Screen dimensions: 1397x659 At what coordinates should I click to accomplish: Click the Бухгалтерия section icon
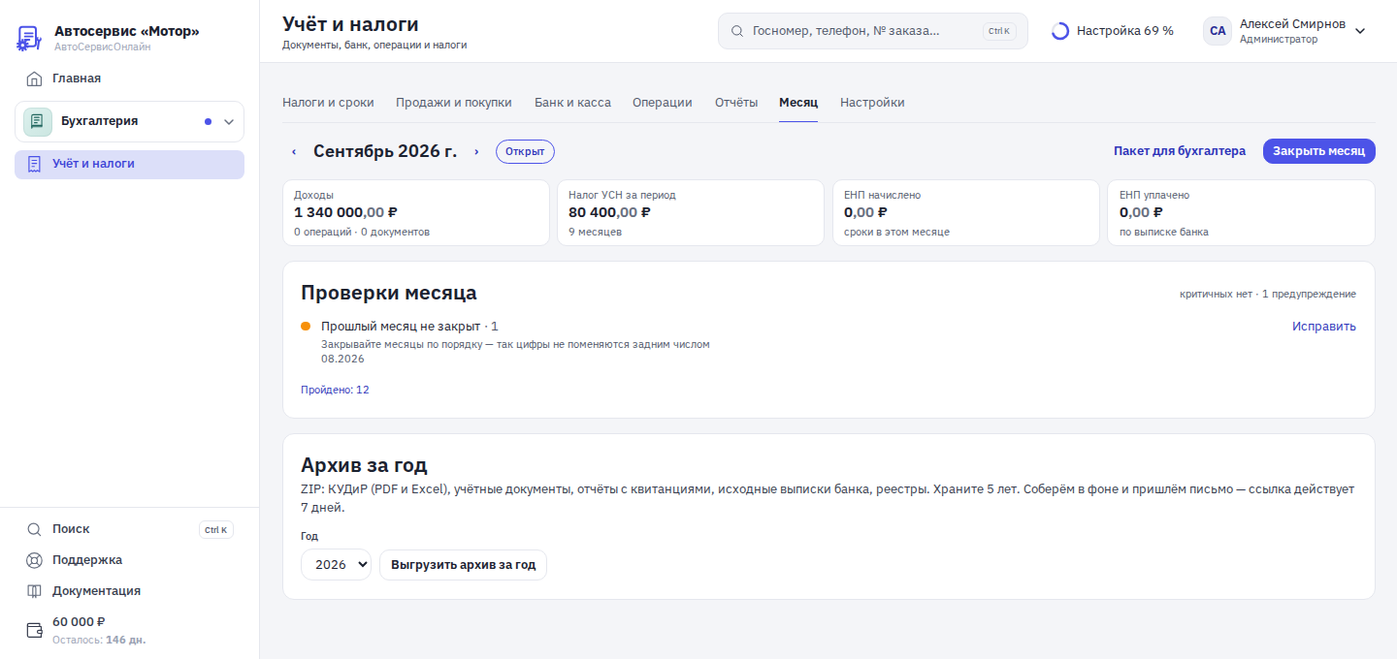click(38, 121)
